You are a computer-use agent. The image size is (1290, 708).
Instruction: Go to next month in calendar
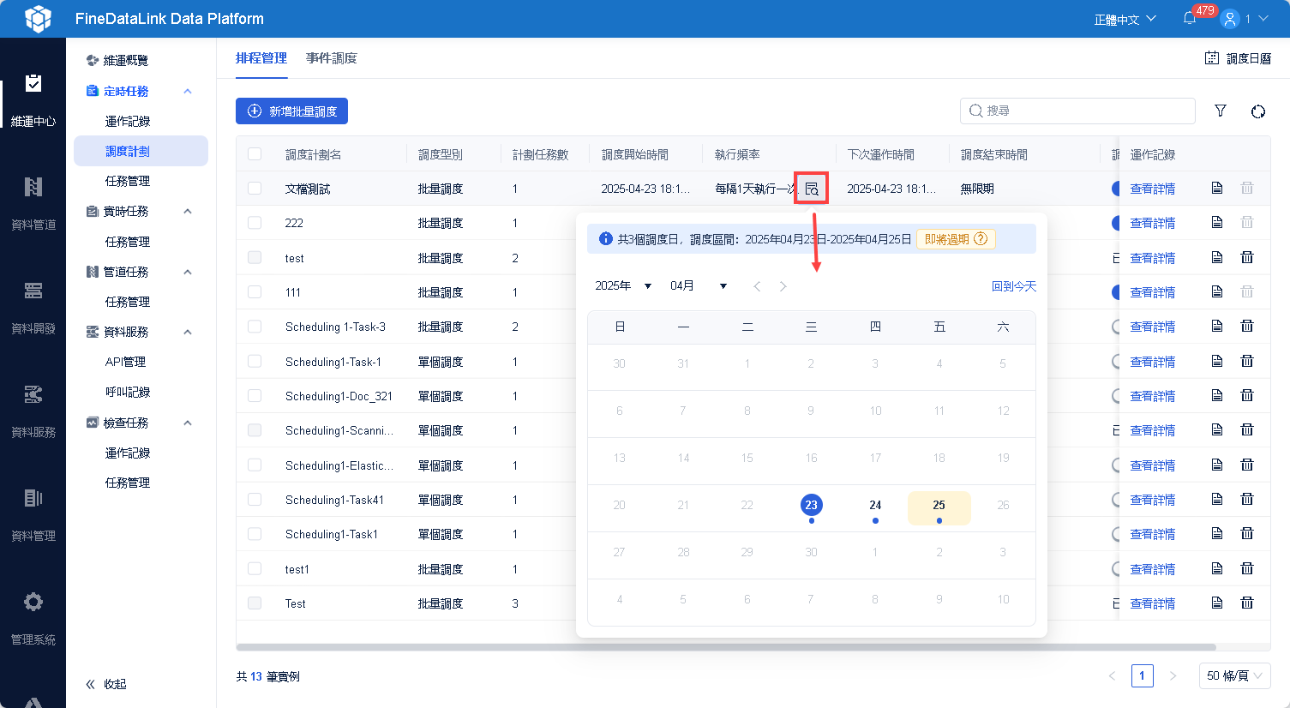click(783, 286)
